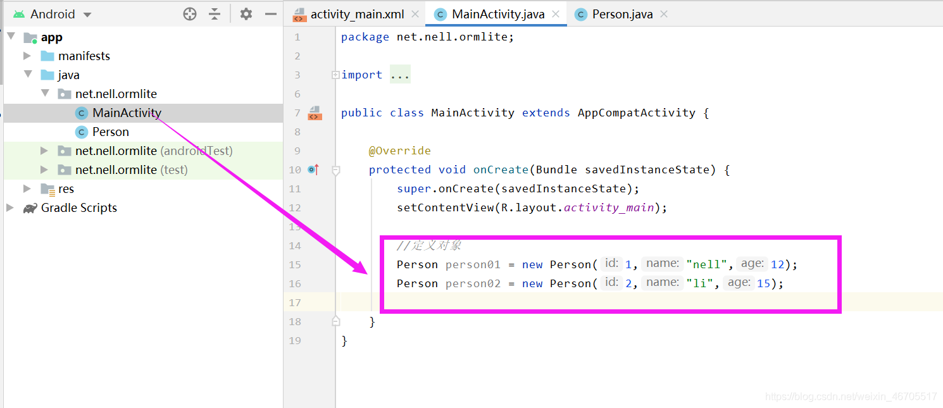Click the Collapse All icon in project panel
This screenshot has height=408, width=943.
point(215,14)
